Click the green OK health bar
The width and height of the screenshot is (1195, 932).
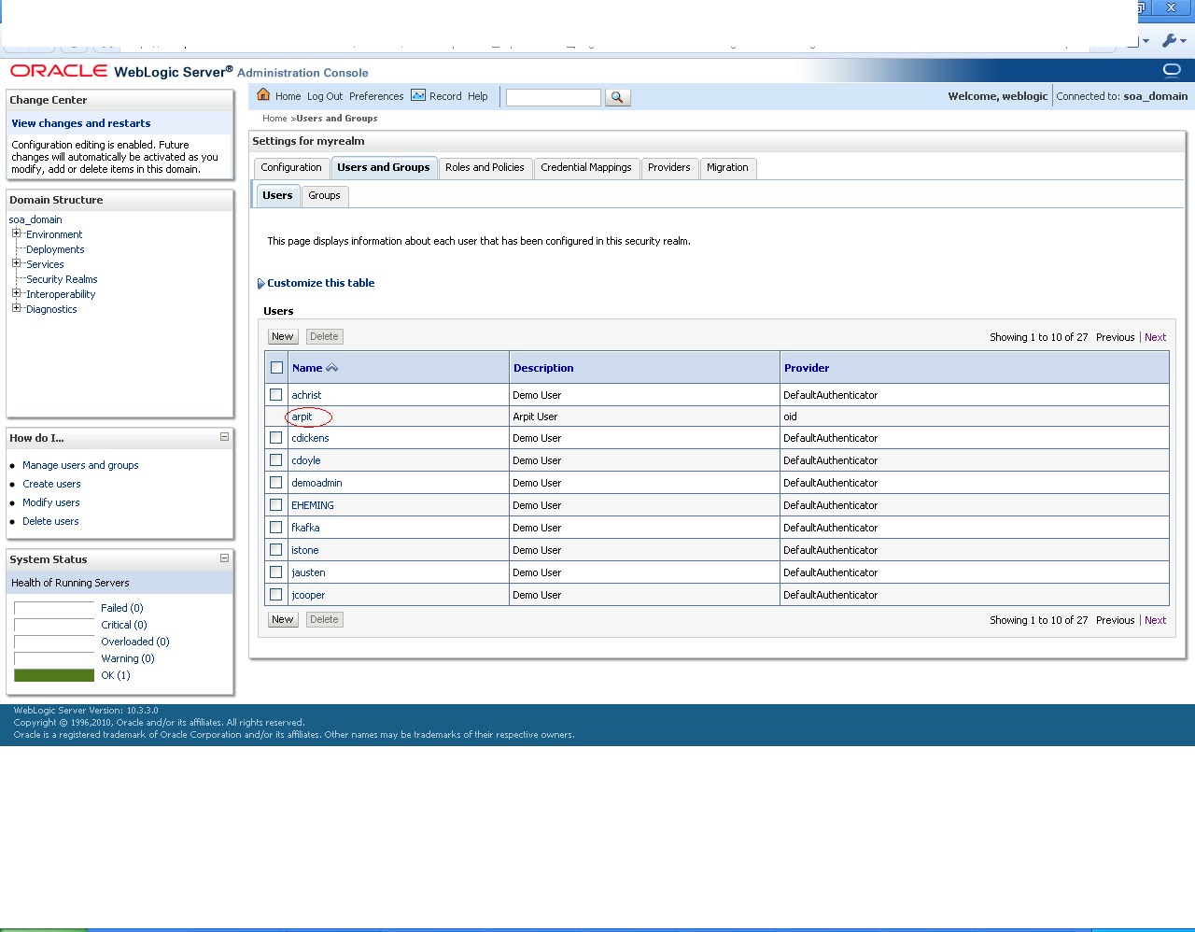coord(54,675)
